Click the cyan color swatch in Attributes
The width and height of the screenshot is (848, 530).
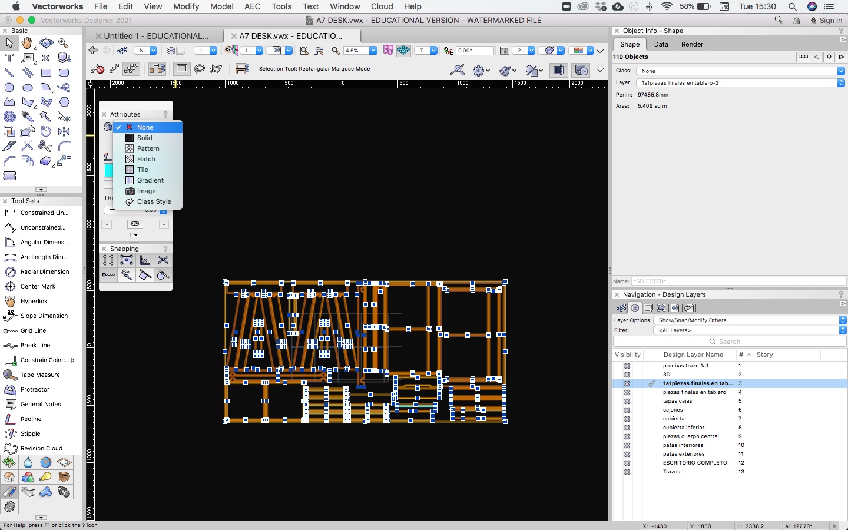coord(108,170)
